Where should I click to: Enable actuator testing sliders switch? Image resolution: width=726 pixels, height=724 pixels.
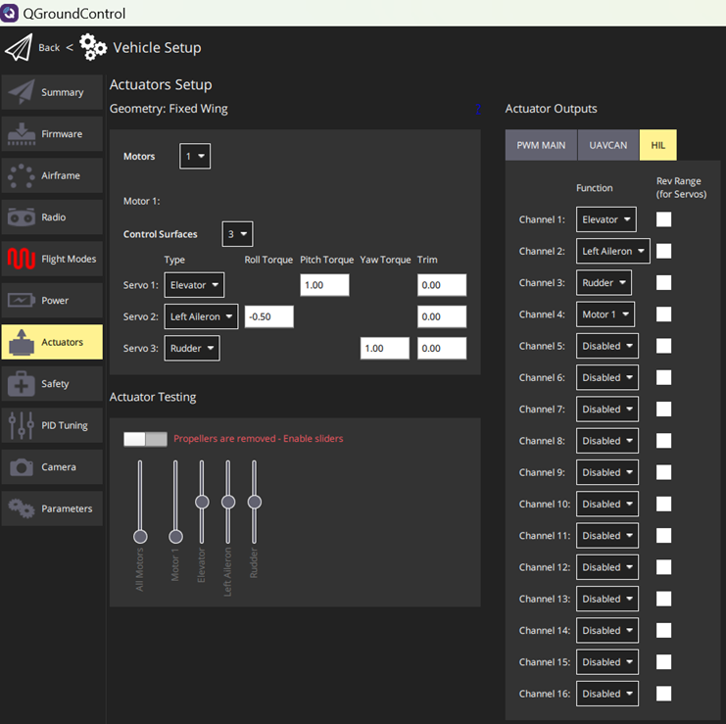coord(145,439)
